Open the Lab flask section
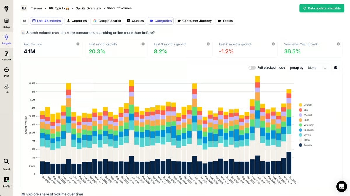The image size is (350, 196). click(6, 89)
